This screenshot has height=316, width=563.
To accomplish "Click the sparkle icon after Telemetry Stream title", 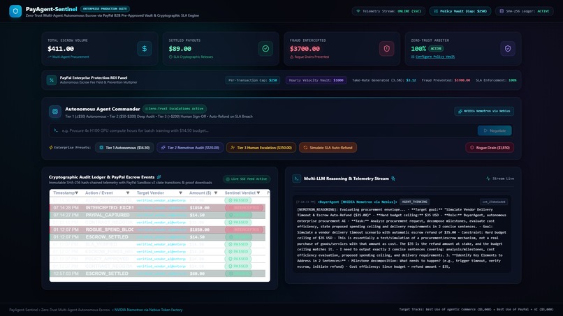I will [x=393, y=179].
